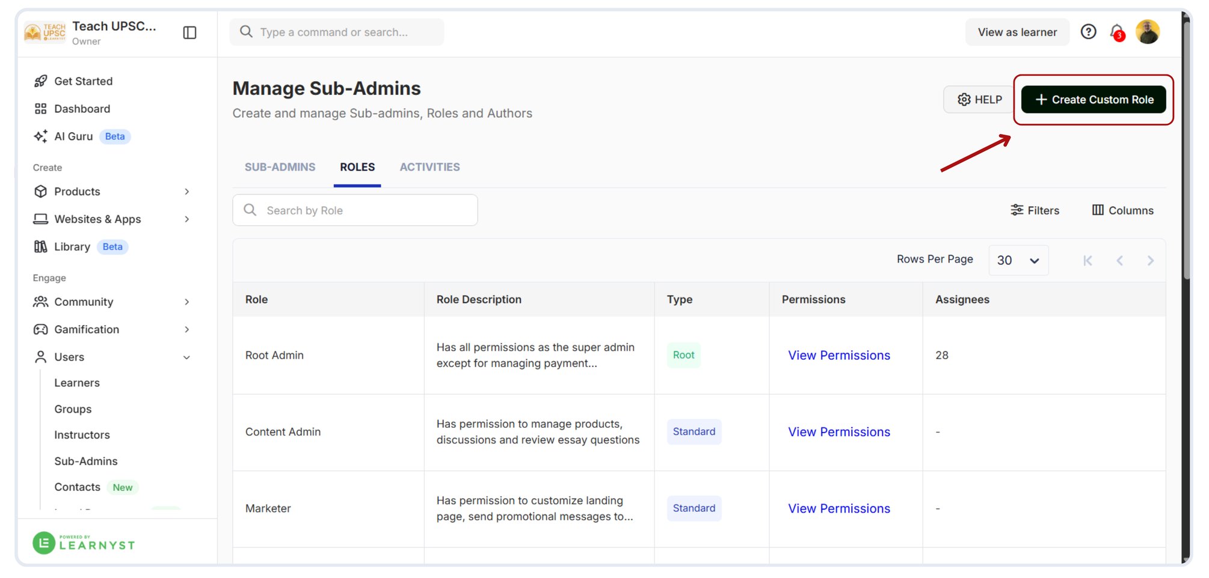1209x578 pixels.
Task: Expand Websites & Apps chevron
Action: click(187, 219)
